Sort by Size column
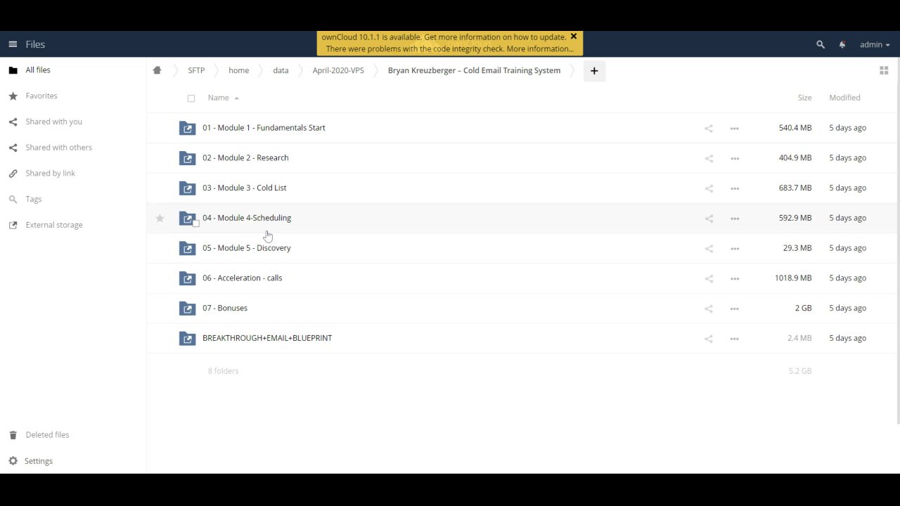 (x=804, y=98)
